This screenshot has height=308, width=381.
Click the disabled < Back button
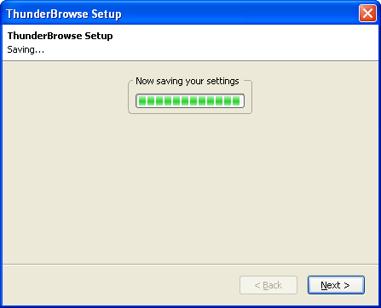click(268, 285)
